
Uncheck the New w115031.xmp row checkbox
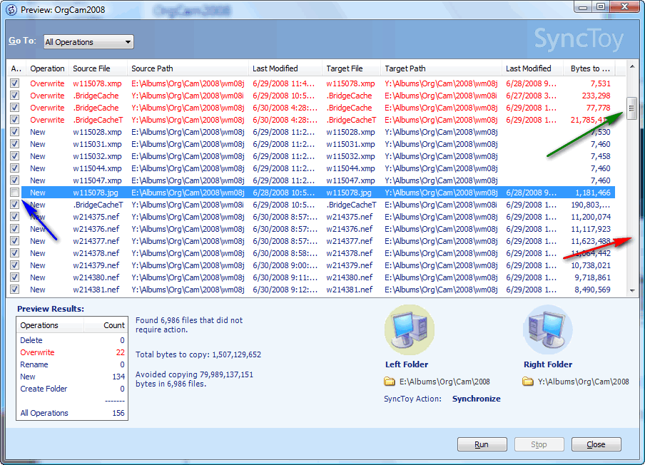(15, 144)
